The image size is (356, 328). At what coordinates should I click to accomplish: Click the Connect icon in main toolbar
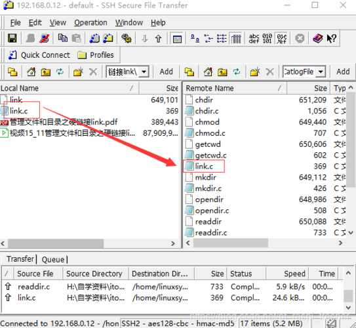[x=30, y=38]
